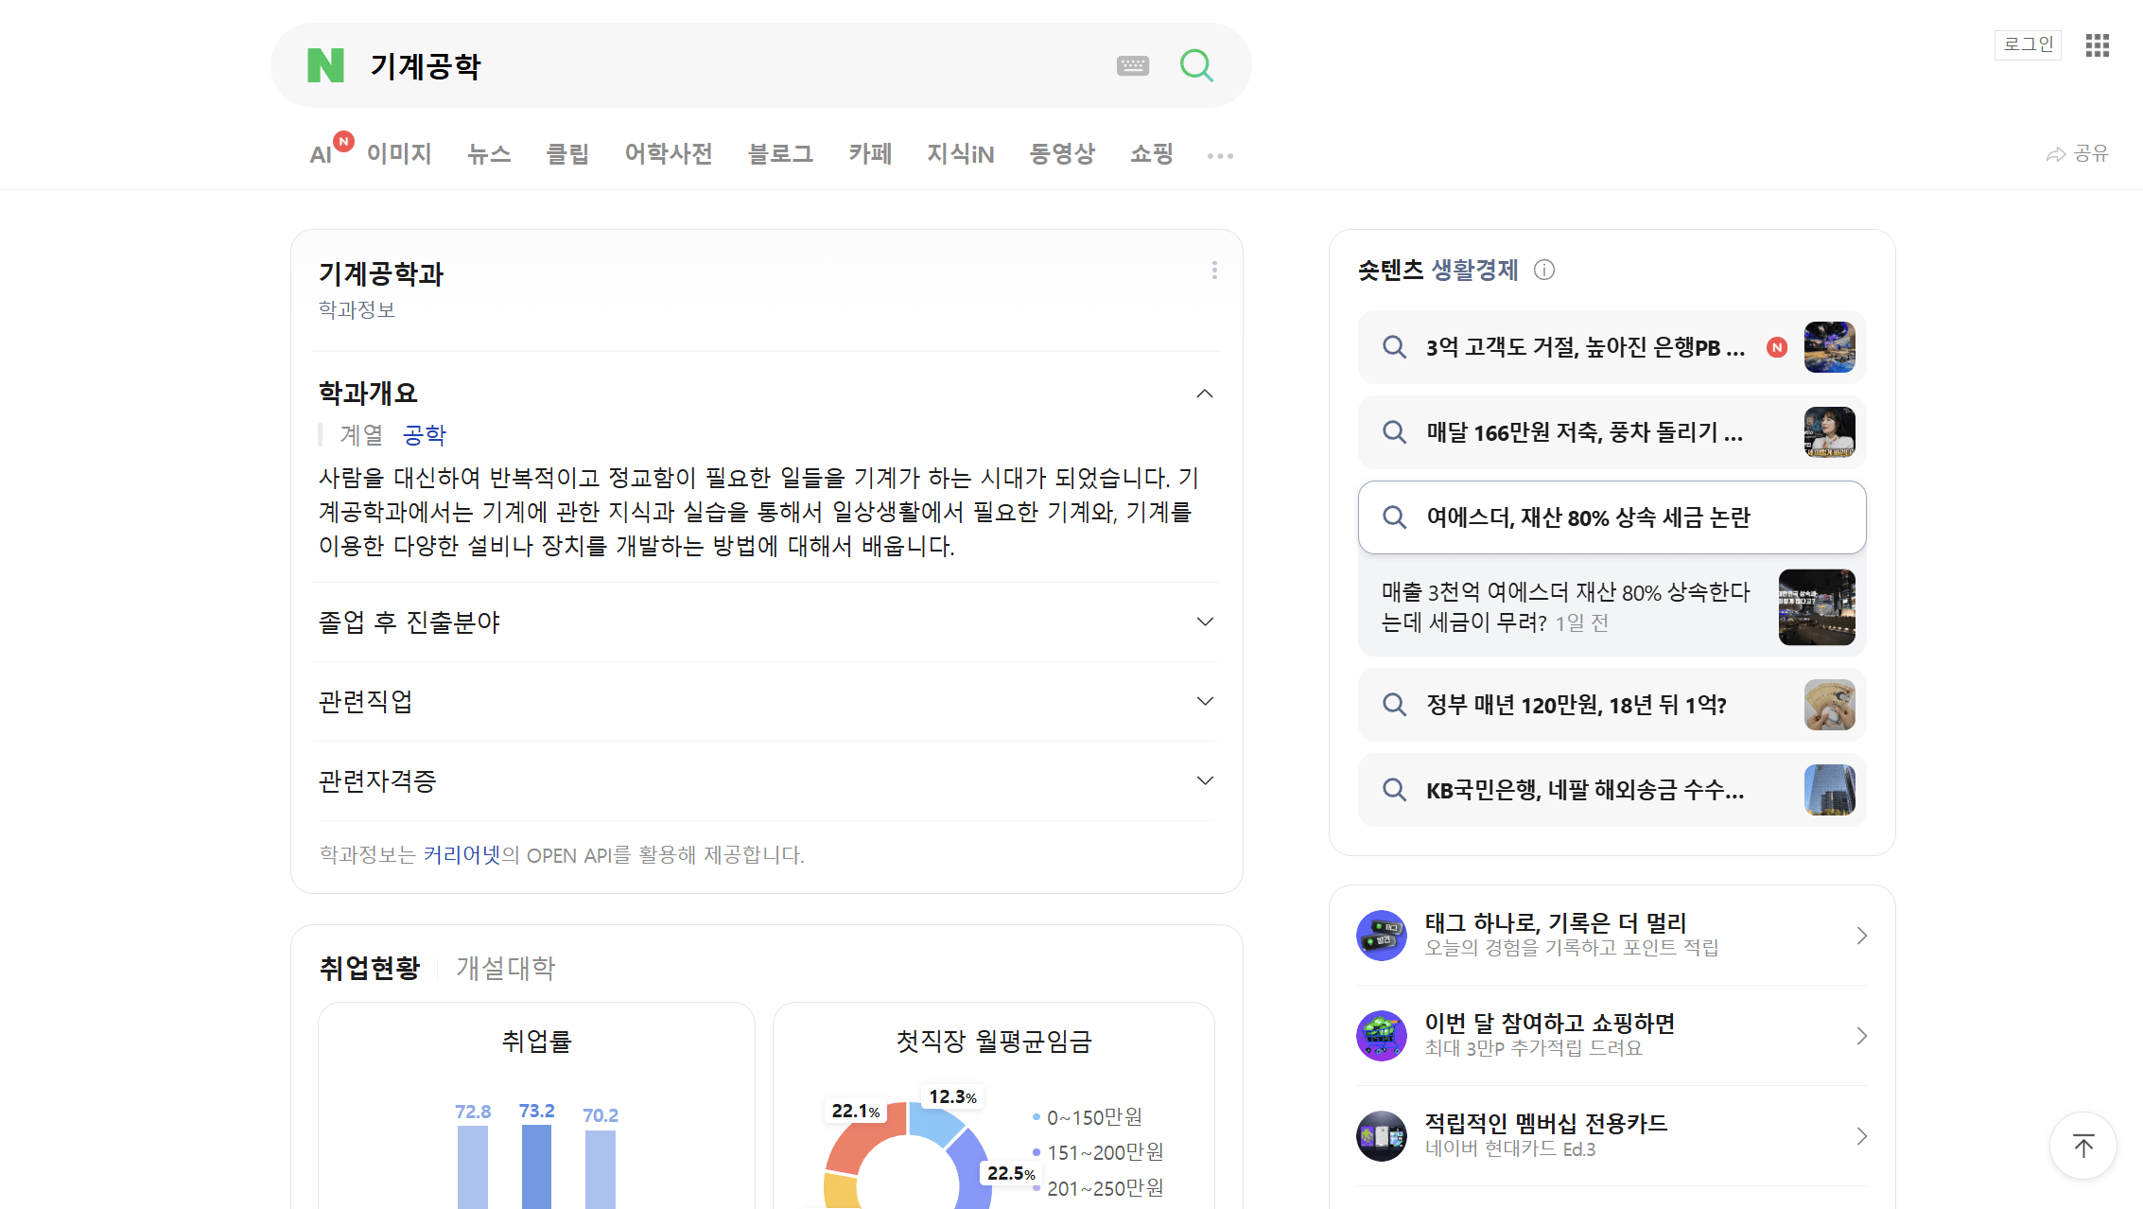Switch to the 카페 tab
2143x1209 pixels.
(870, 153)
